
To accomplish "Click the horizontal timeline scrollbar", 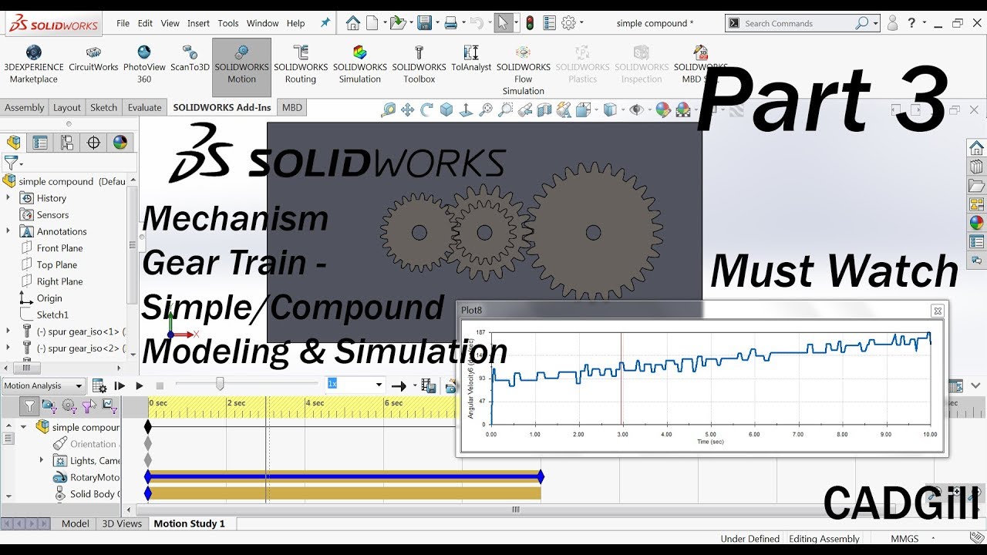I will point(515,509).
